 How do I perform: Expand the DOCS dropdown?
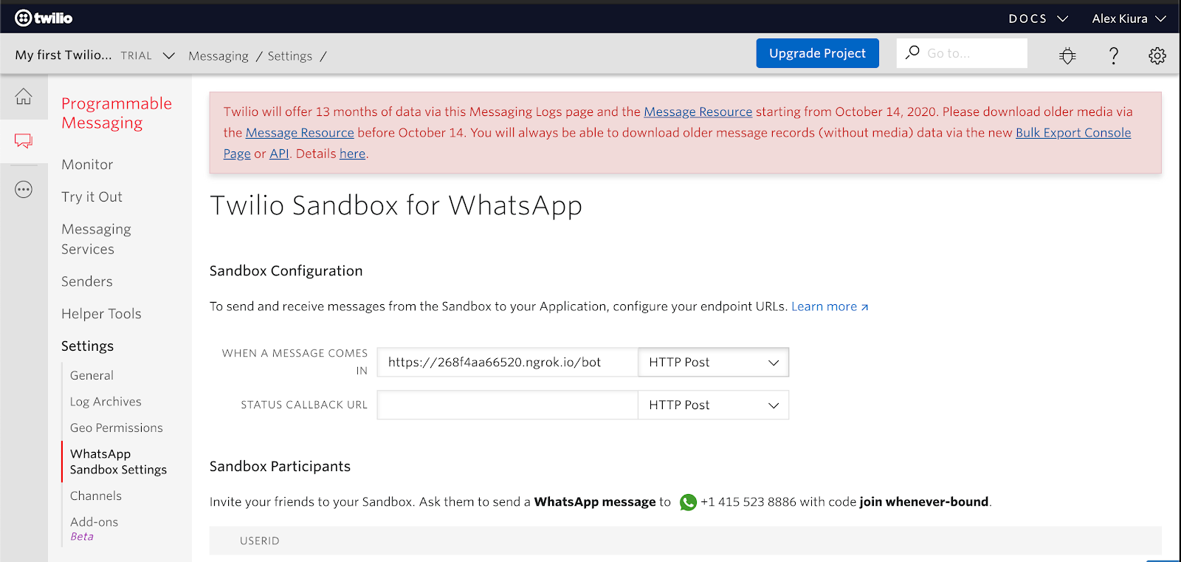pos(1038,18)
